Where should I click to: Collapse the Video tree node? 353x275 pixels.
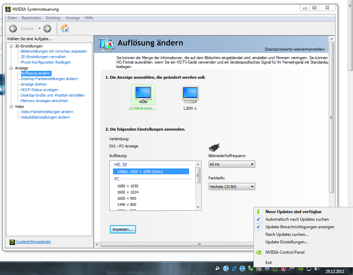(x=11, y=107)
